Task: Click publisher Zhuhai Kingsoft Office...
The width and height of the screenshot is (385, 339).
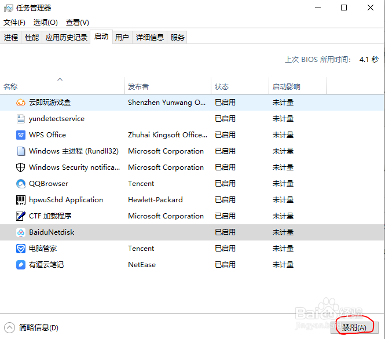Action: point(167,135)
